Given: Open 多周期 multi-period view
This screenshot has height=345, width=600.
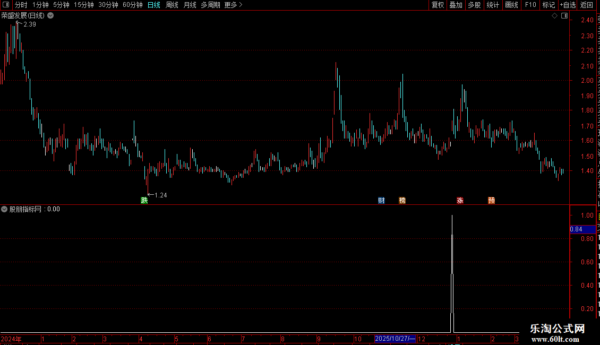Looking at the screenshot, I should pyautogui.click(x=210, y=5).
